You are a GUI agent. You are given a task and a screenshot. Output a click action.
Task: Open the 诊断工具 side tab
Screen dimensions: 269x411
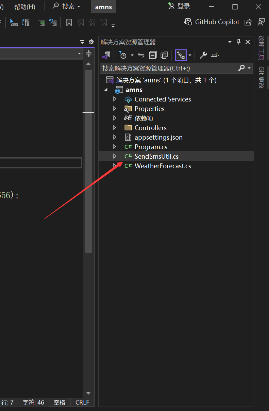[261, 48]
